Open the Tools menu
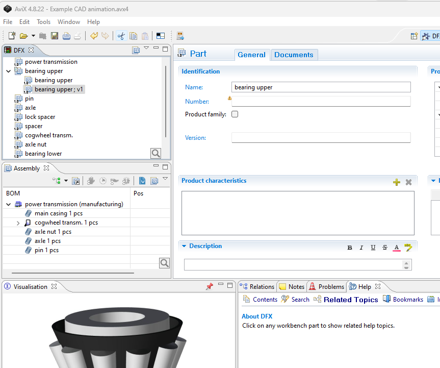440x368 pixels. click(43, 22)
